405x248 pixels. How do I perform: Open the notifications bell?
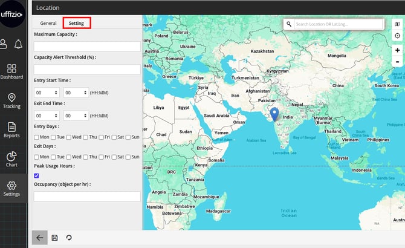pyautogui.click(x=19, y=44)
